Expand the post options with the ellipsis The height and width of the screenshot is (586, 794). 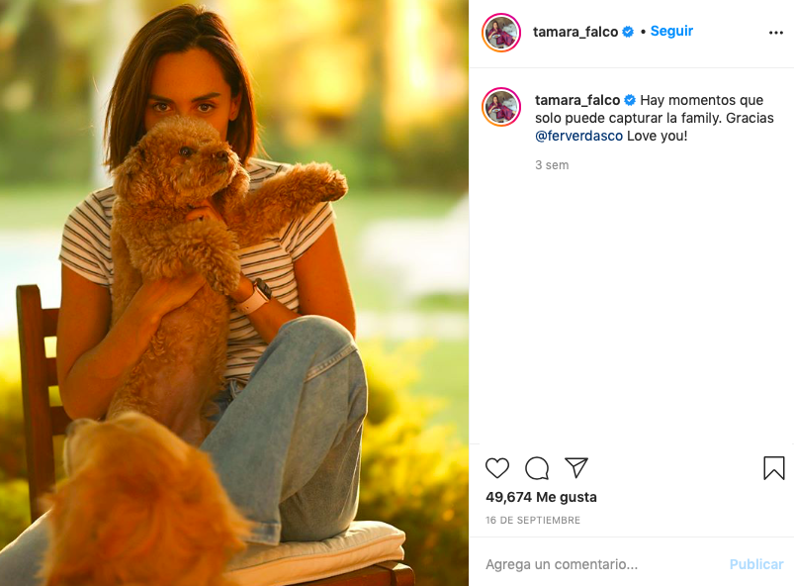(774, 31)
